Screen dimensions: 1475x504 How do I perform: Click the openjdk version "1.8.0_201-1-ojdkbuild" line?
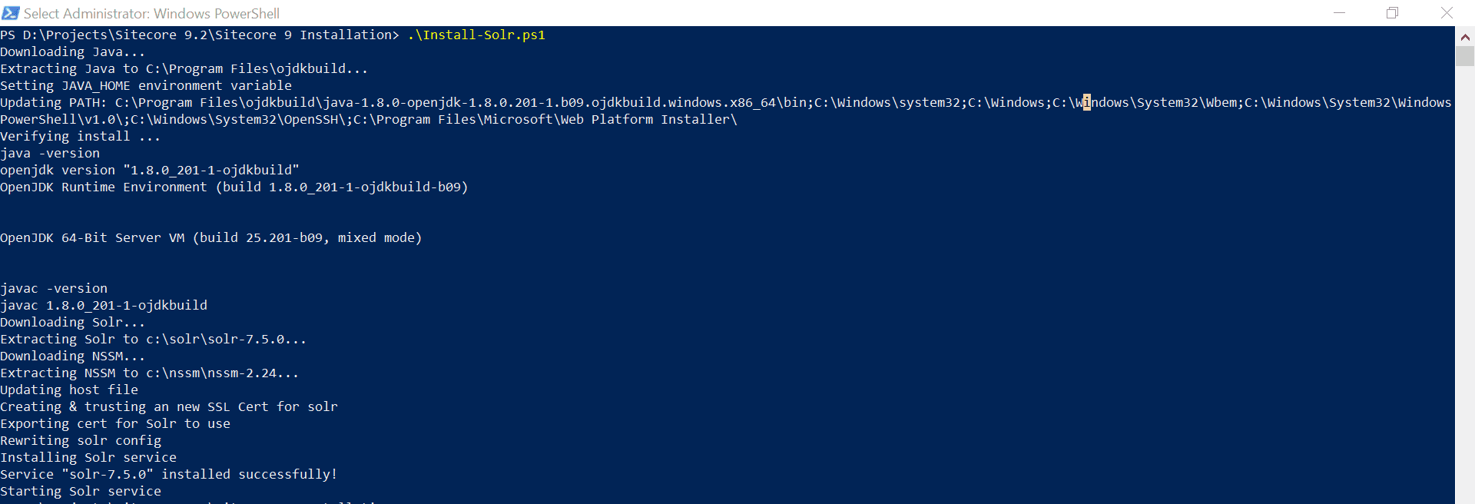(150, 170)
